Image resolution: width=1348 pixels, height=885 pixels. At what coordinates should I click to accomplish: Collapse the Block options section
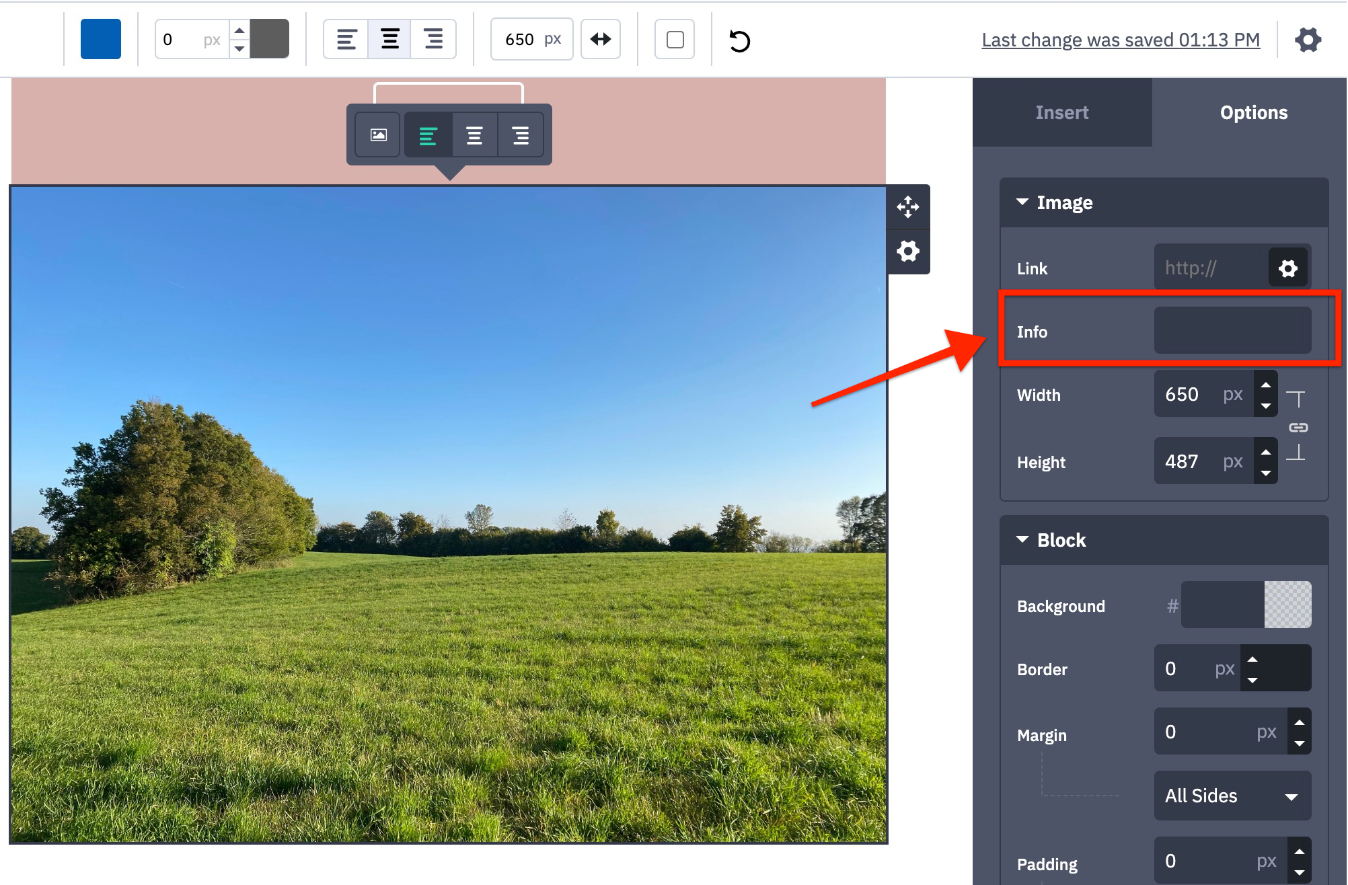(x=1022, y=540)
